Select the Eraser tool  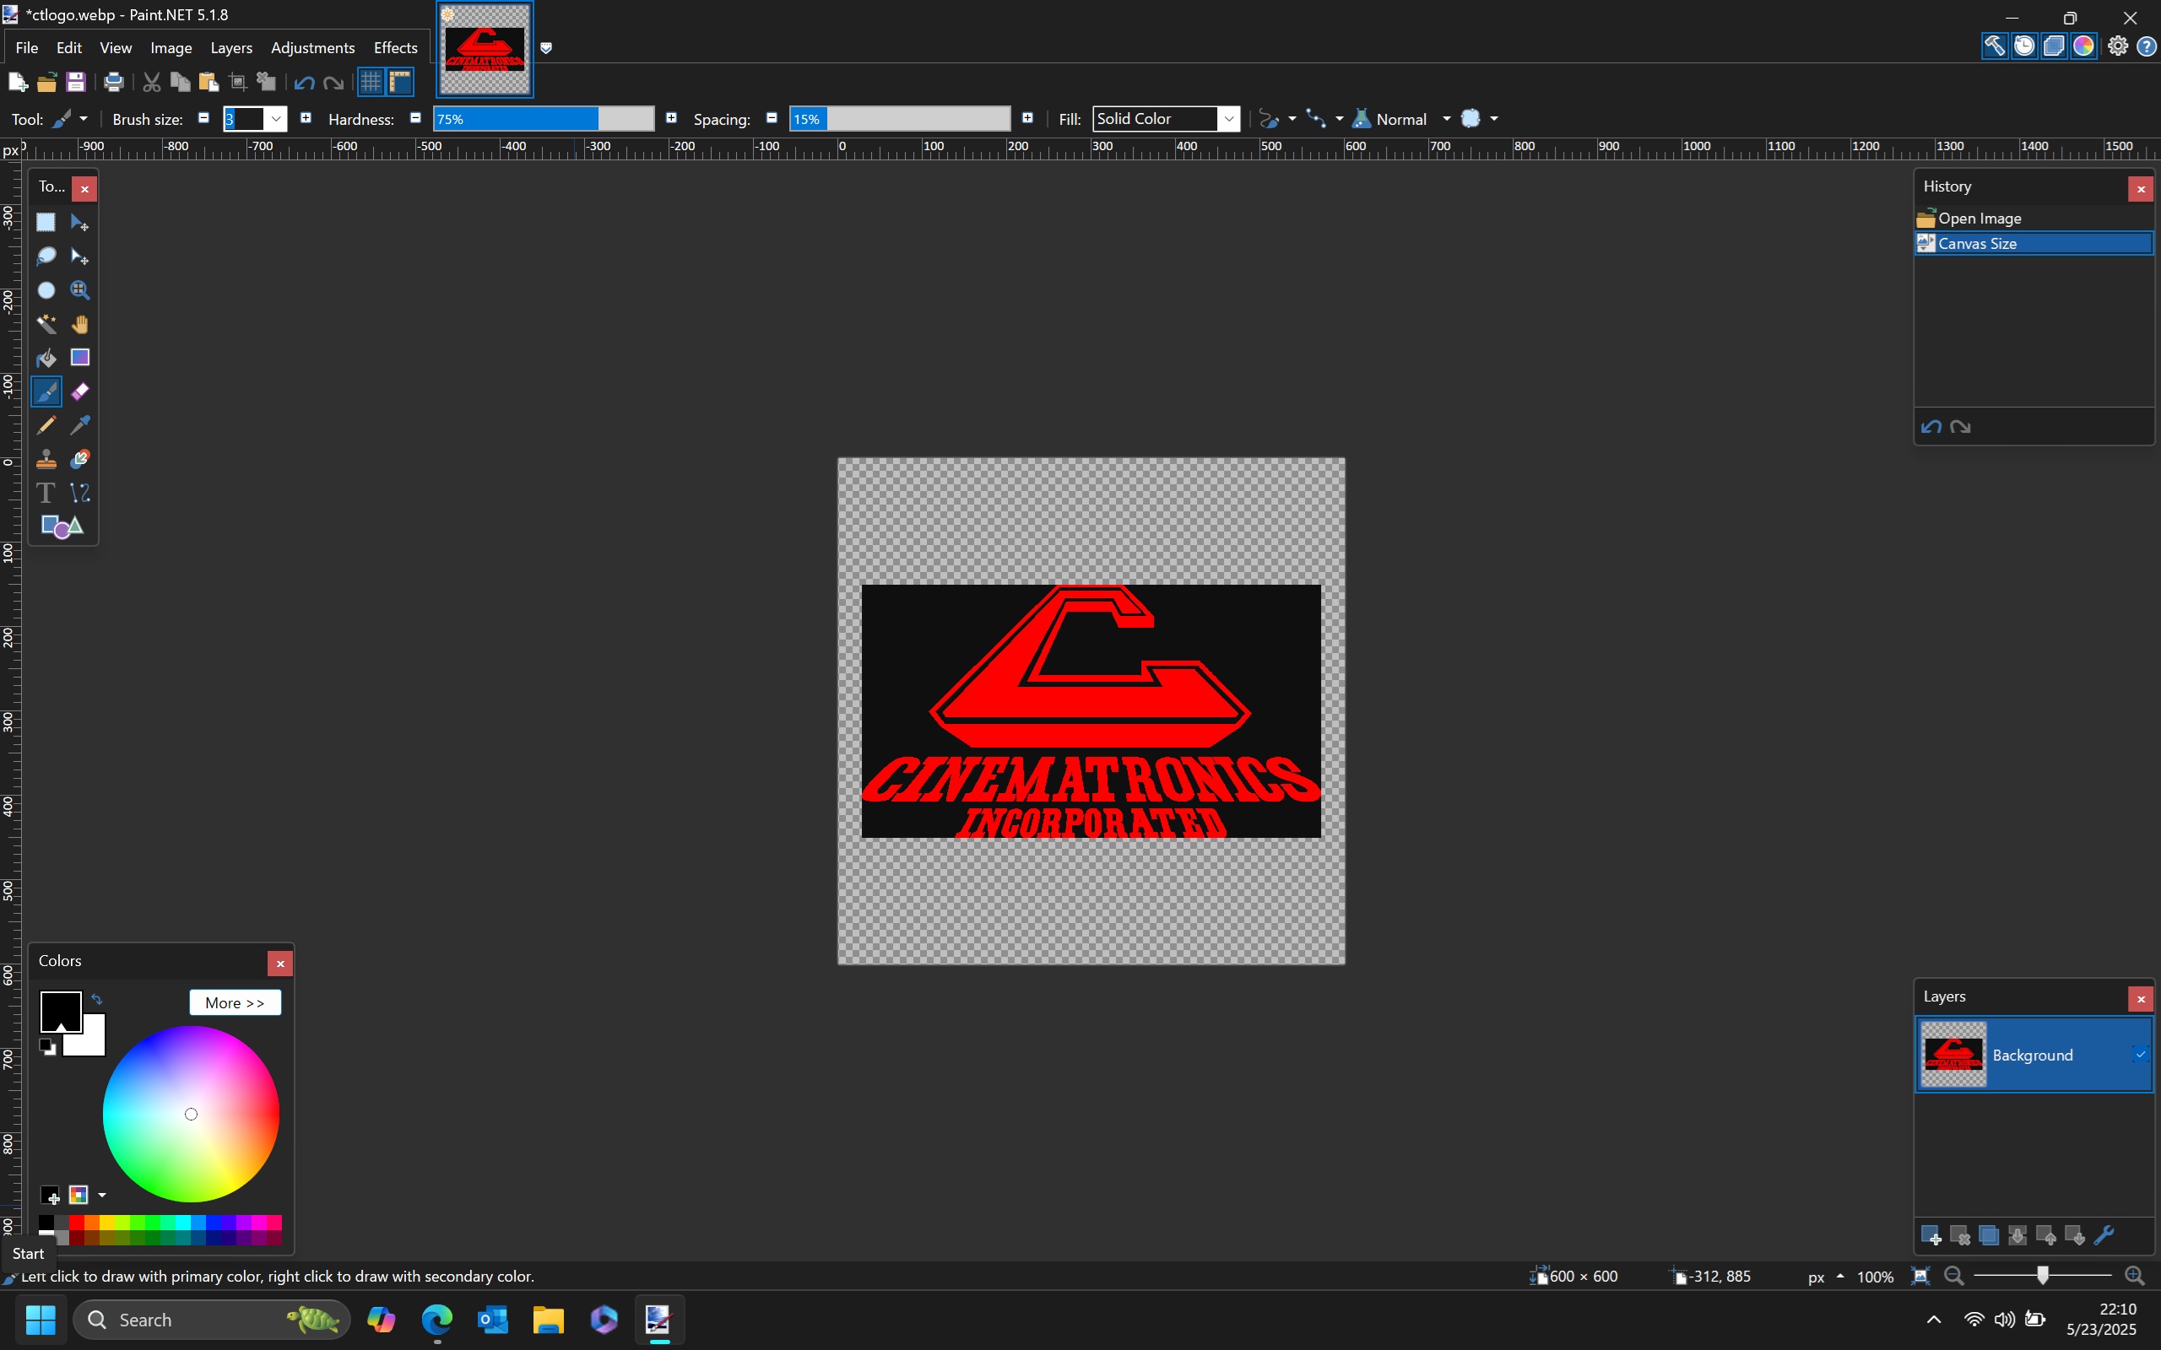click(x=80, y=392)
